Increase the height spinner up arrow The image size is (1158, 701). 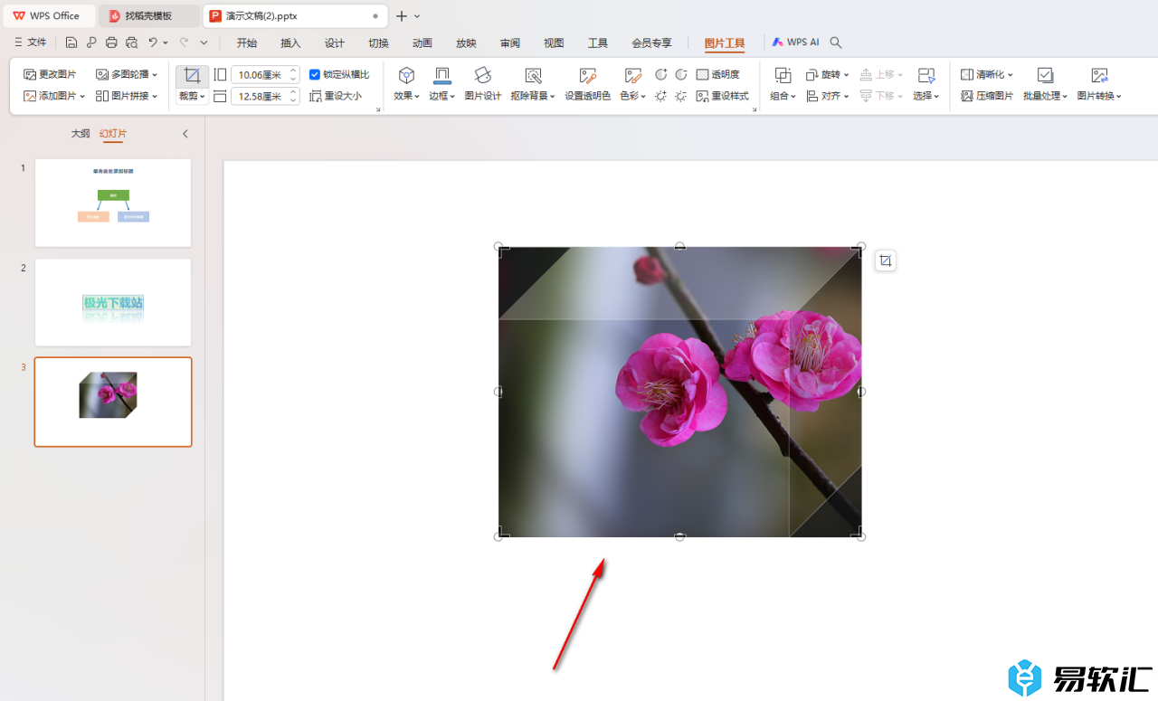pos(294,71)
